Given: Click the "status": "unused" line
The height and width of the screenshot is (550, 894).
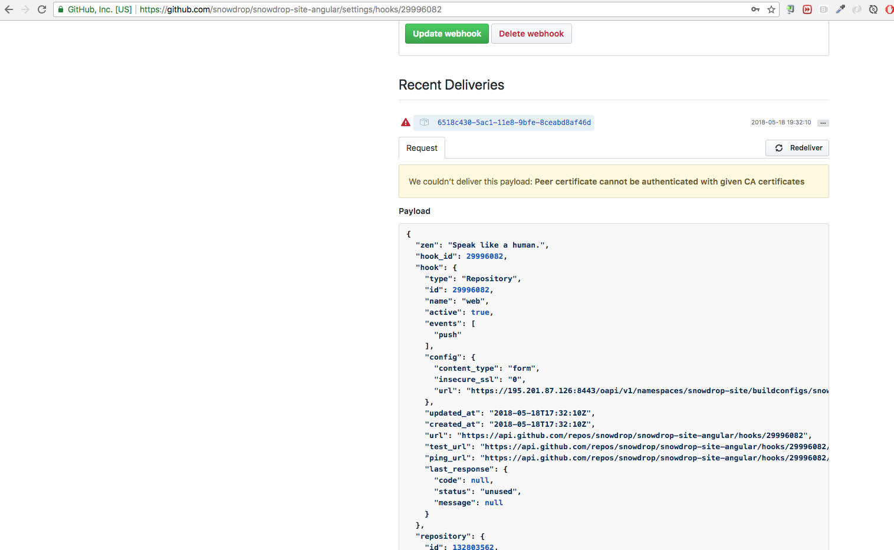Looking at the screenshot, I should pyautogui.click(x=478, y=492).
